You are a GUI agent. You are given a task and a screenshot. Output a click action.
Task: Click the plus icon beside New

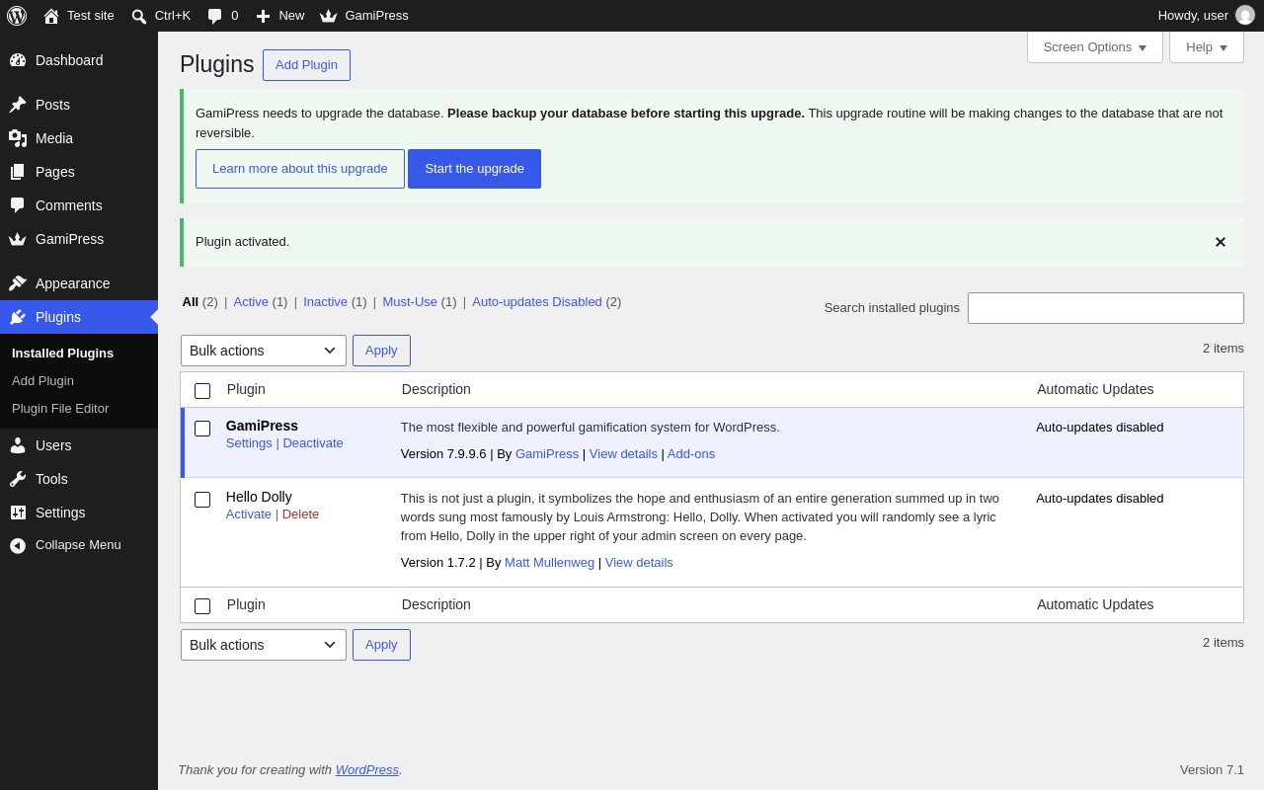coord(263,16)
